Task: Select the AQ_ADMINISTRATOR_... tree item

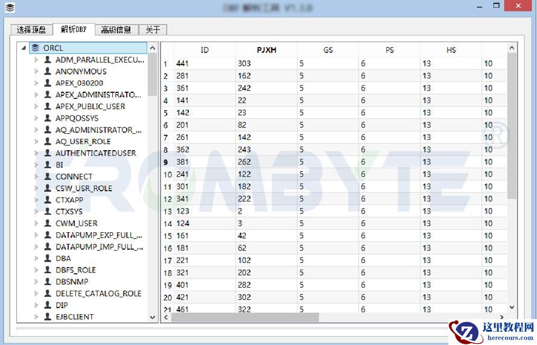Action: [x=98, y=130]
